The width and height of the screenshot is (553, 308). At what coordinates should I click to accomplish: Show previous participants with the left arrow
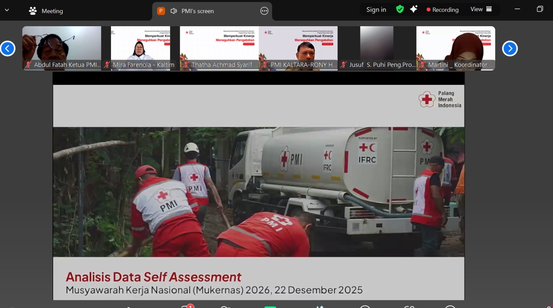click(x=8, y=48)
